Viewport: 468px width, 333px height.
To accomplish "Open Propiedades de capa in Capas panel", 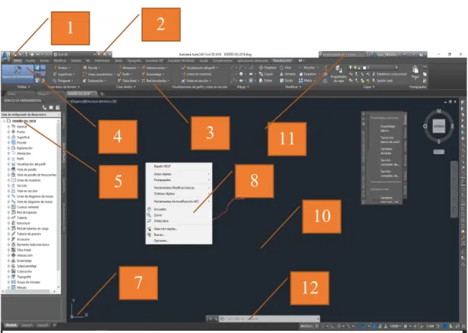I will click(339, 74).
